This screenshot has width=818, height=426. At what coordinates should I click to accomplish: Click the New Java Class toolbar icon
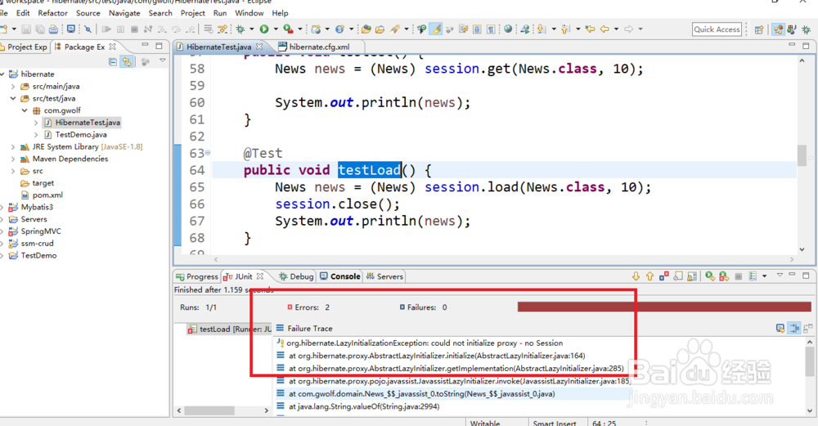coord(339,29)
